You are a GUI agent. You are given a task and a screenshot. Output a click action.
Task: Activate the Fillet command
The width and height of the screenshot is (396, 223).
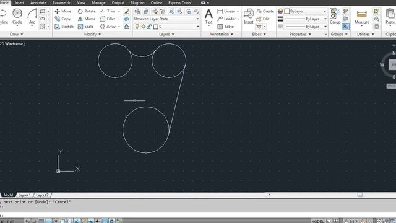click(108, 19)
